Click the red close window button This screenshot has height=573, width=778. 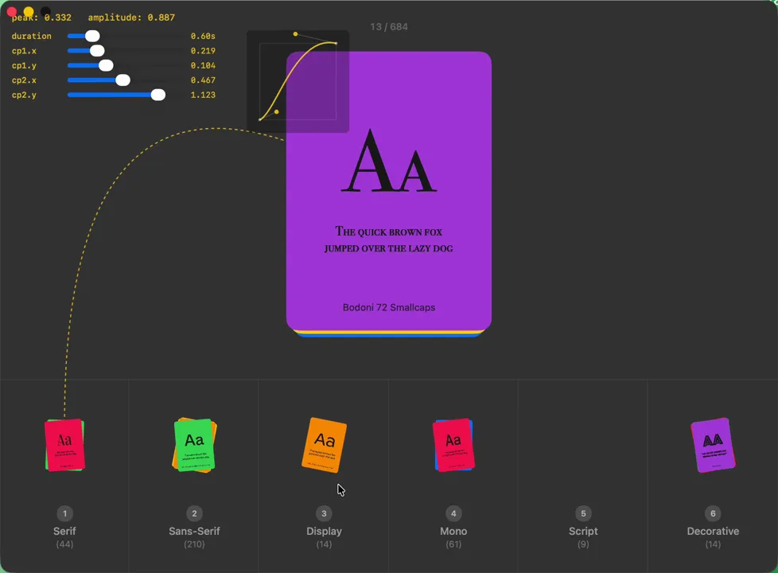click(x=12, y=11)
